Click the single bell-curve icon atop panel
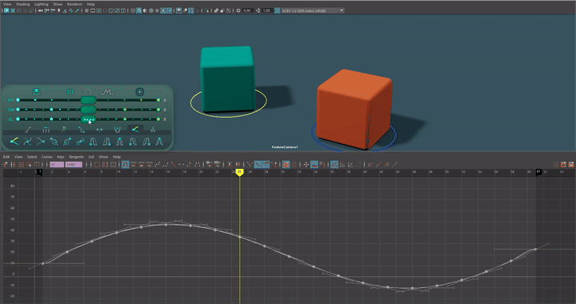This screenshot has width=576, height=304. pyautogui.click(x=87, y=91)
